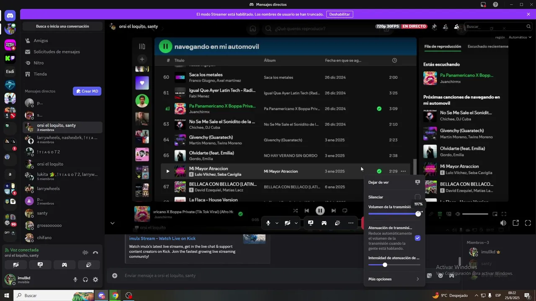Click the Enviar mensaje text field
Screen dimensions: 536x301
[268, 275]
